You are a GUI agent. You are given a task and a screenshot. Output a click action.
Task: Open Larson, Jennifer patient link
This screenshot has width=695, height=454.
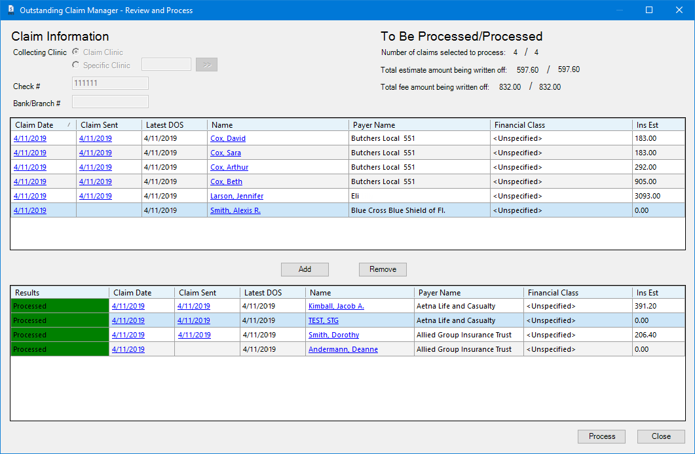pos(236,196)
